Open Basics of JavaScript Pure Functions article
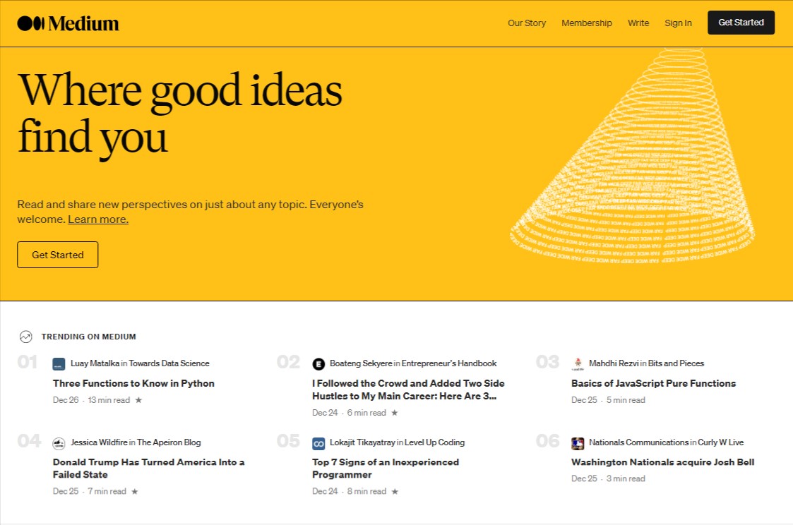This screenshot has width=793, height=525. [x=653, y=383]
